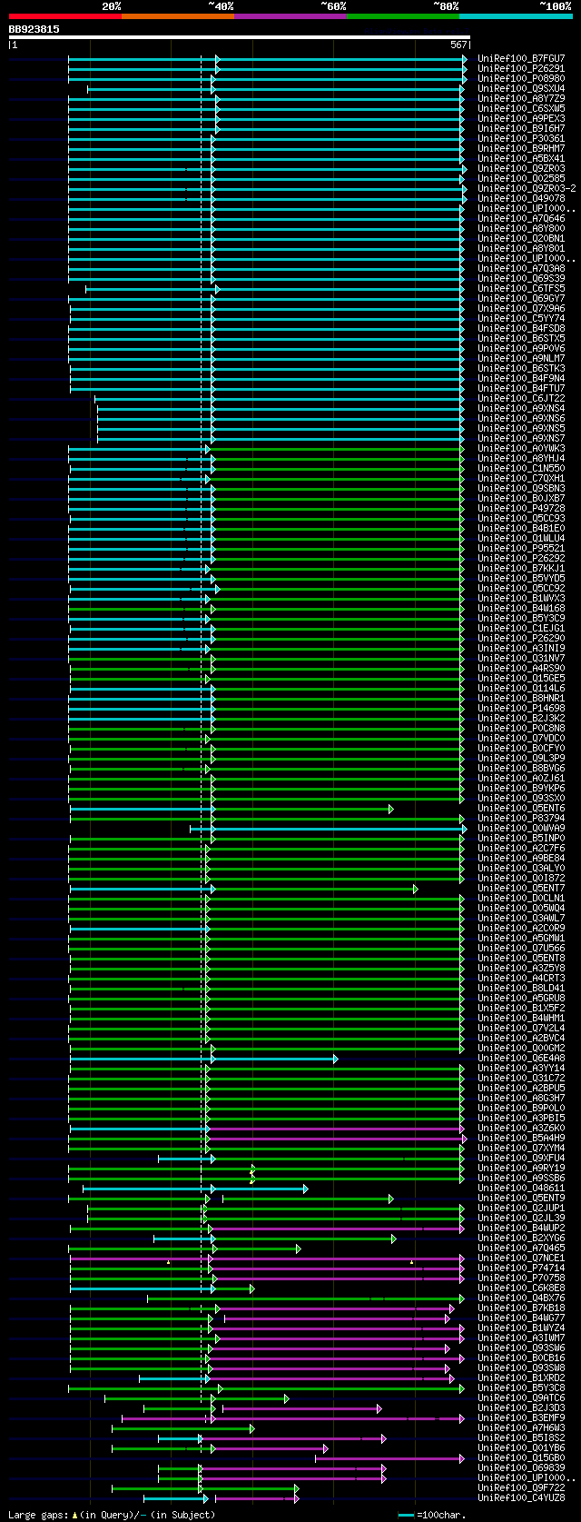Click label UniRef100_Q9ZR03-2
Screen dimensions: 581x1522
527,188
